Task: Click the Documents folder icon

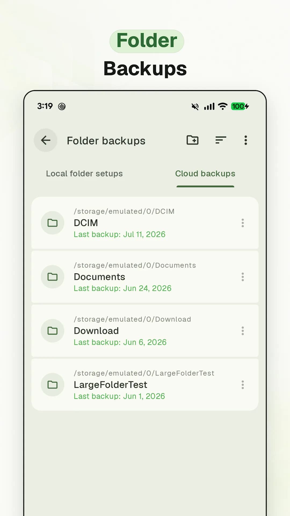Action: click(x=52, y=277)
